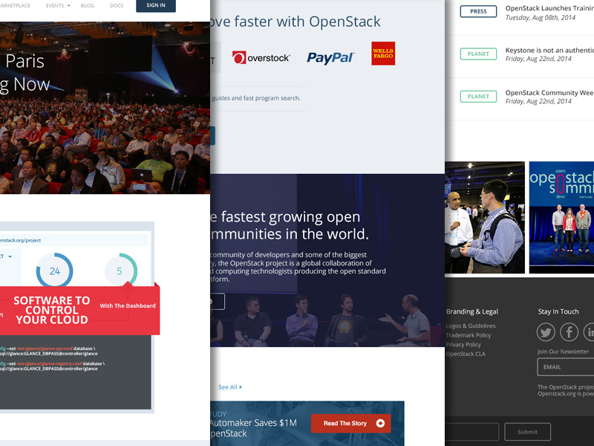594x446 pixels.
Task: Click the Tuesday, Aug 08th, 2014 date
Action: tap(541, 17)
